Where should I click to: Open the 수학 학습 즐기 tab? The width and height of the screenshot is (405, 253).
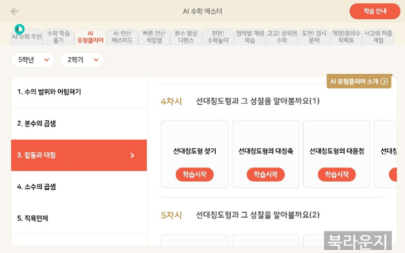[59, 37]
